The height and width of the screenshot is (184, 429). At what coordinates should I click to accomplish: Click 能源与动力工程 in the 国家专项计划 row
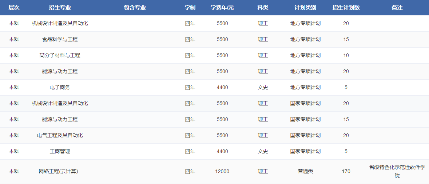(60, 120)
